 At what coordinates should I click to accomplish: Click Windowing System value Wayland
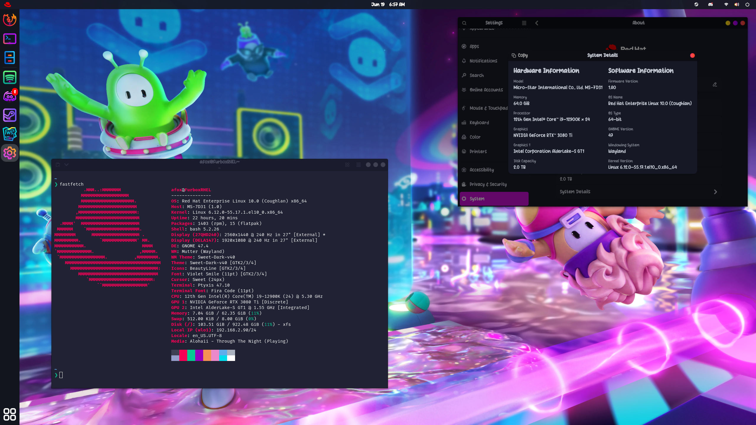[617, 151]
